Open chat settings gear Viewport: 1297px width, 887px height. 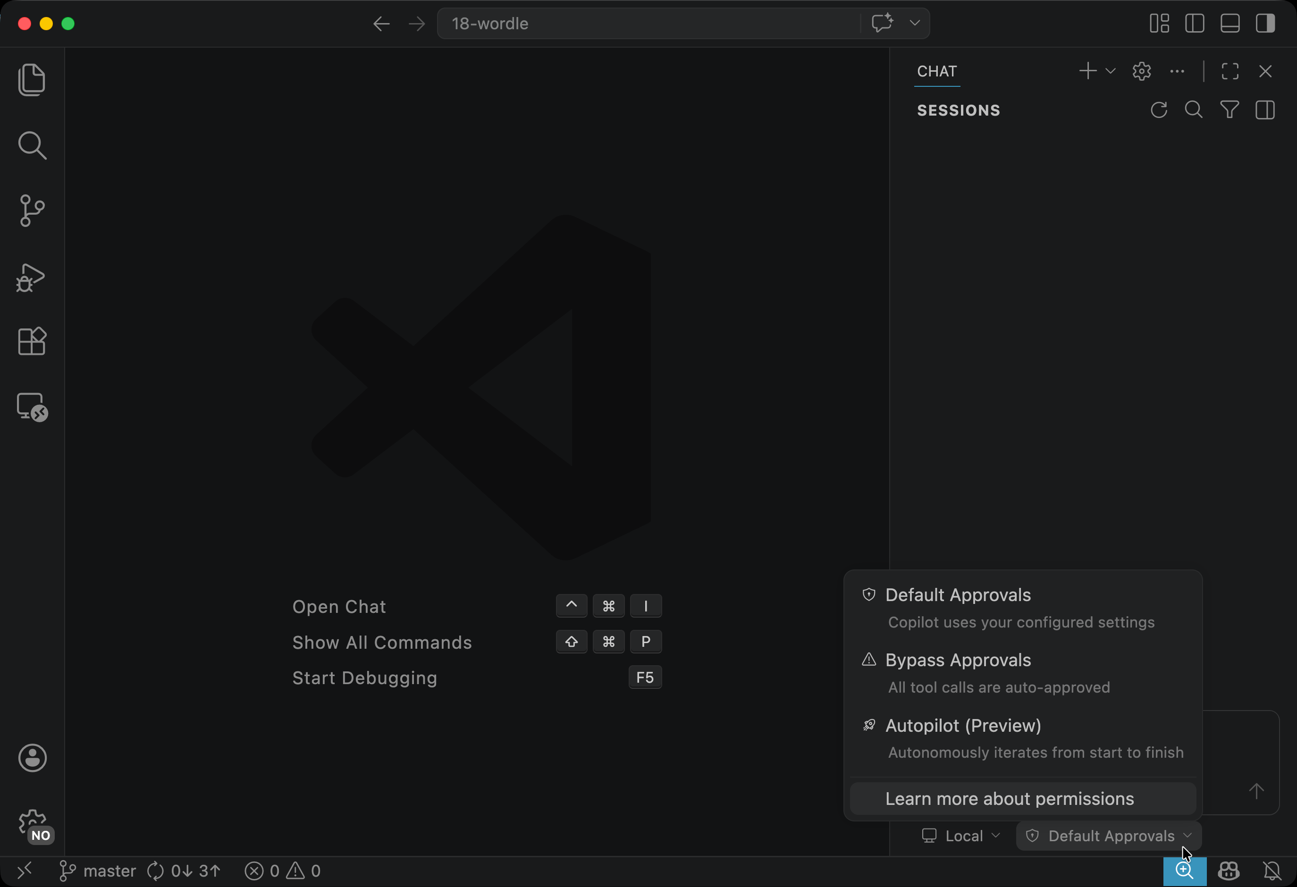pyautogui.click(x=1141, y=71)
